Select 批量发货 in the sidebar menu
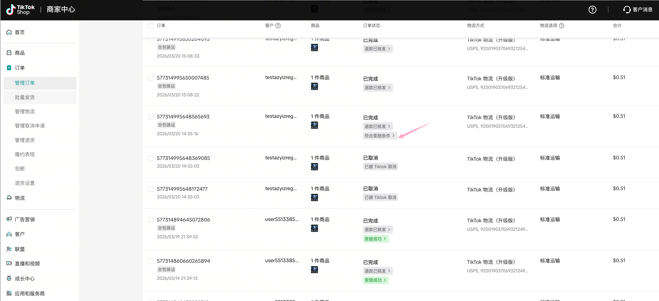Viewport: 659px width, 301px height. tap(25, 97)
